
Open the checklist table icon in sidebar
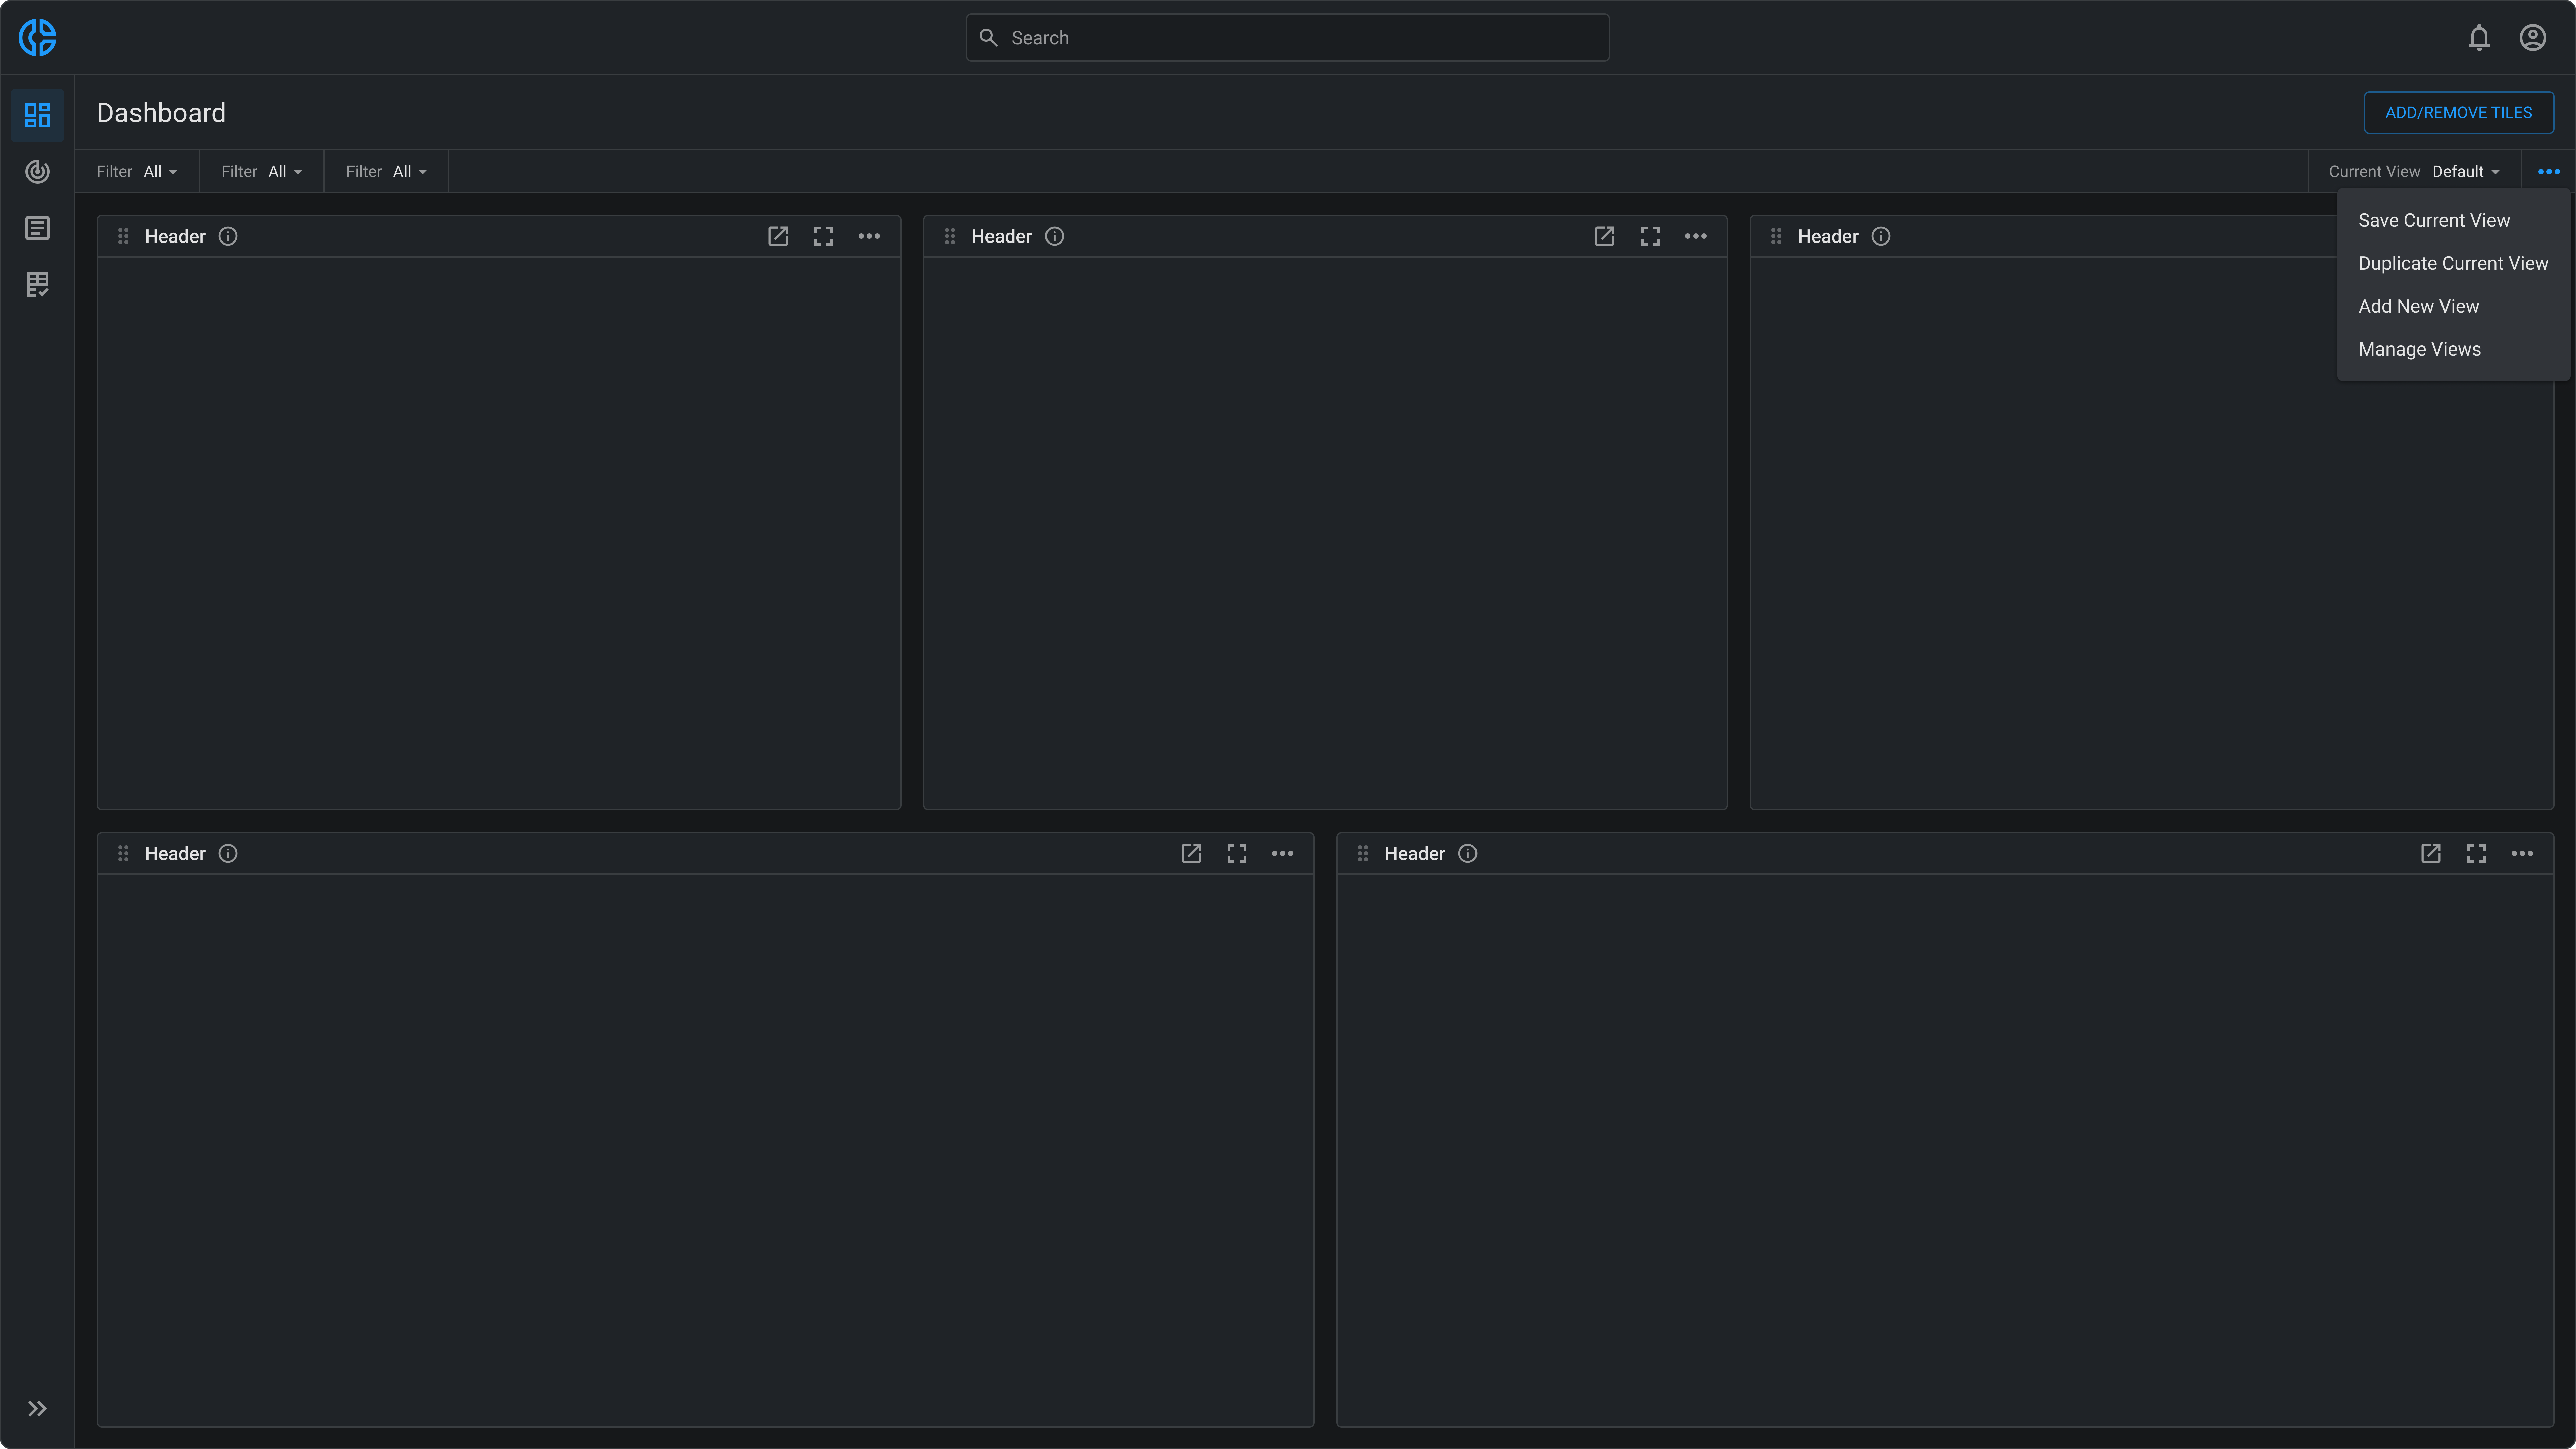pos(37,285)
